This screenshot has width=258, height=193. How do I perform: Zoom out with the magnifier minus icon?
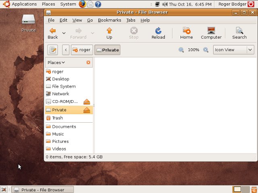point(181,50)
